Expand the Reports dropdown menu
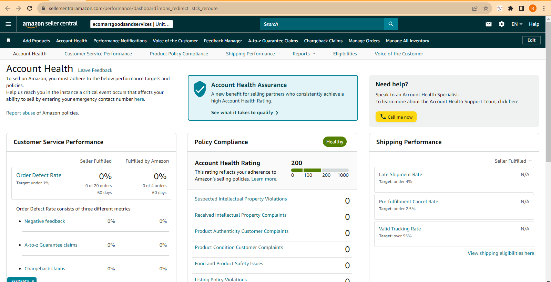 pos(304,54)
